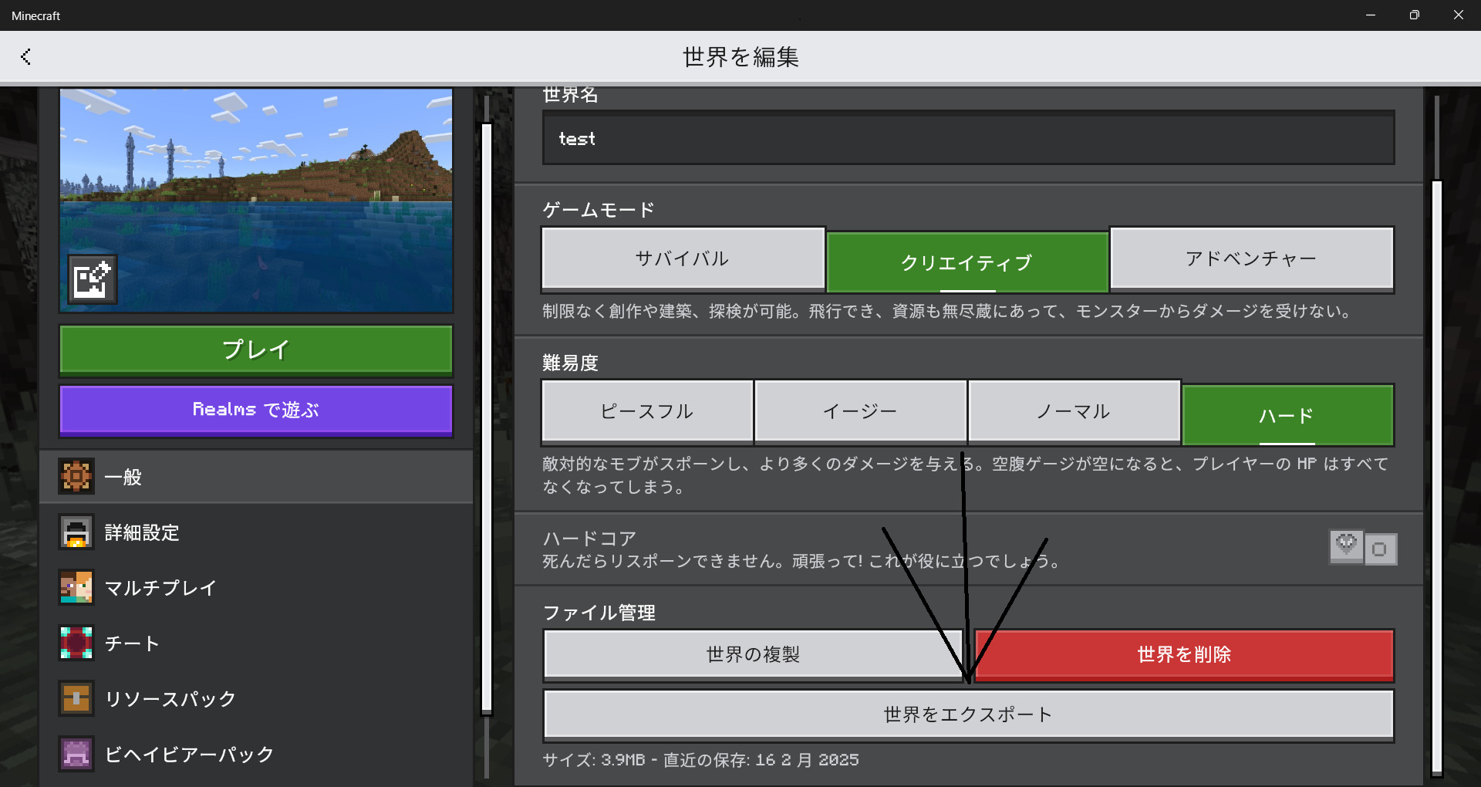Click the world preview thumbnail image
1481x787 pixels.
(256, 201)
